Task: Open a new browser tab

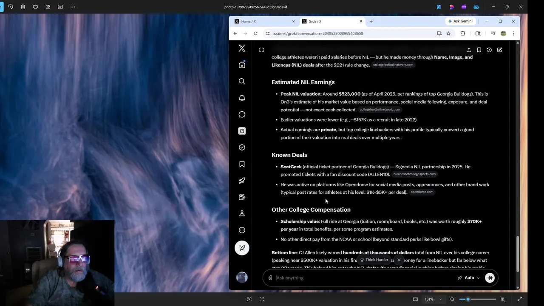Action: (371, 21)
